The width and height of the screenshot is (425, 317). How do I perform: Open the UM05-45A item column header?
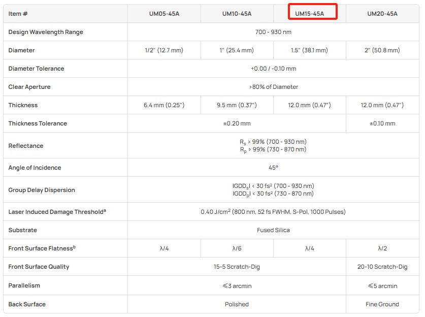(x=164, y=14)
